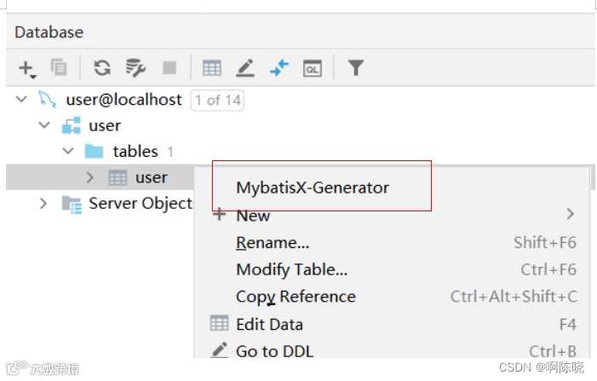Screen dimensions: 597x381
Task: Click the user table grid icon
Action: (x=118, y=177)
